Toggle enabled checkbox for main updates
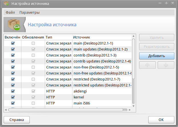The height and width of the screenshot is (127, 178). (13, 49)
